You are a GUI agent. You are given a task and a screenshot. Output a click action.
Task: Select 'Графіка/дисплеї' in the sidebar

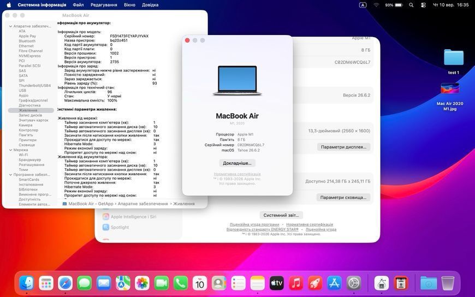[x=33, y=100]
